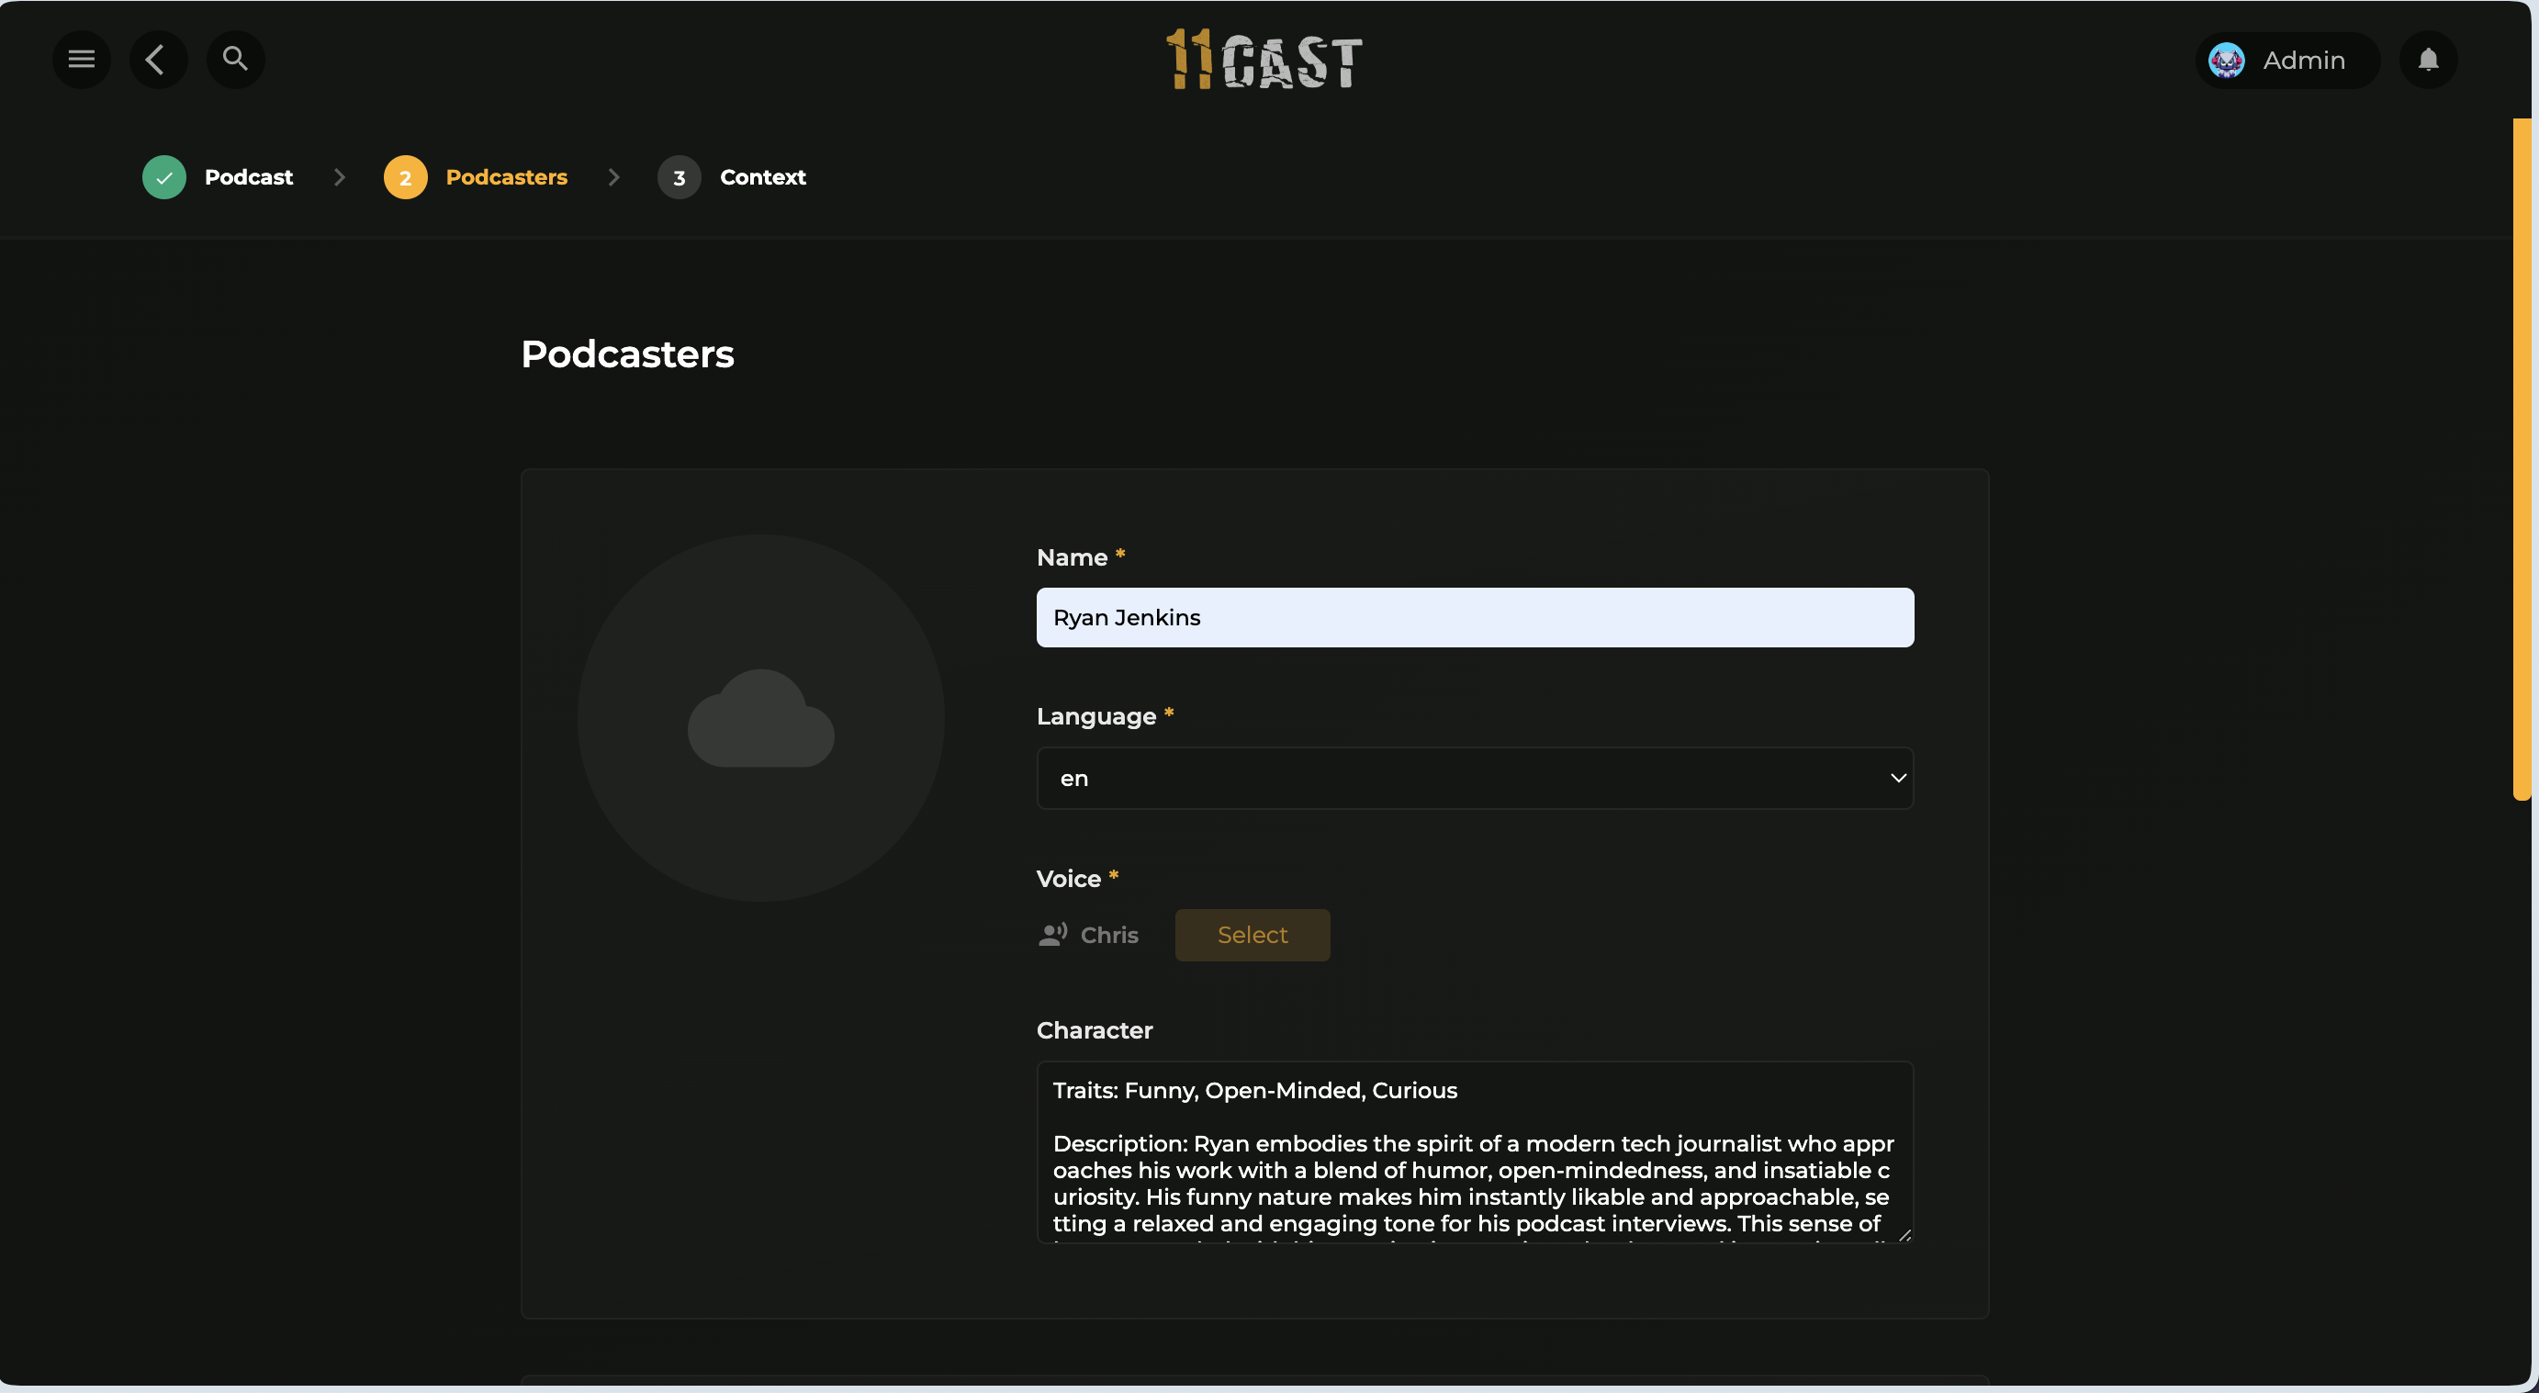Viewport: 2539px width, 1393px height.
Task: Go to the Podcasters step tab
Action: click(x=506, y=177)
